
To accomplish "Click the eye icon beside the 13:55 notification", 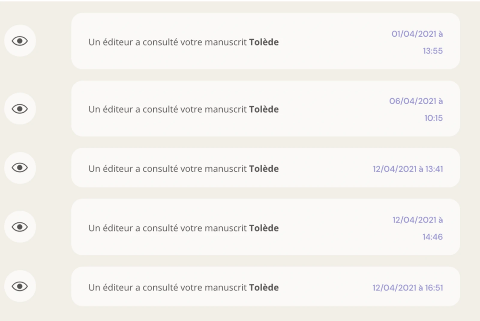I will (20, 41).
